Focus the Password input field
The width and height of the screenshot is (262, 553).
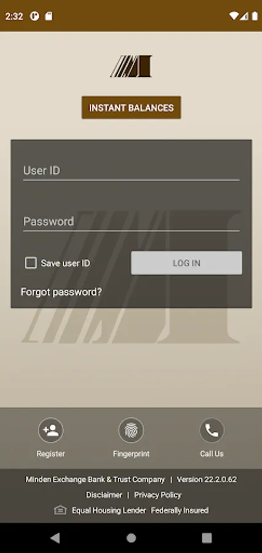pos(131,222)
